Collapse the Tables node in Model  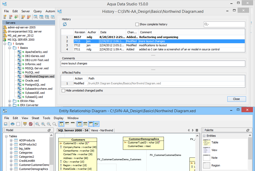tap(6, 136)
